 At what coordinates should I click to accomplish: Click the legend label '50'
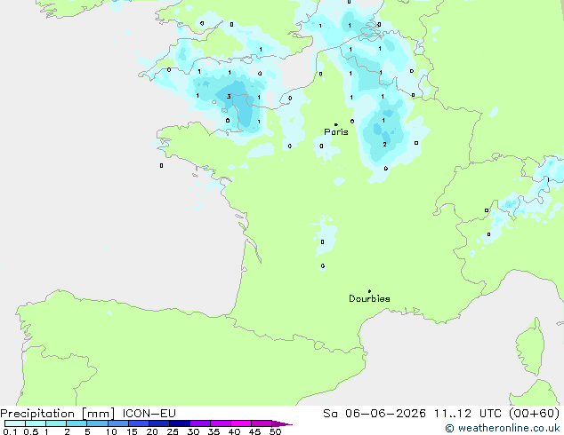click(275, 431)
